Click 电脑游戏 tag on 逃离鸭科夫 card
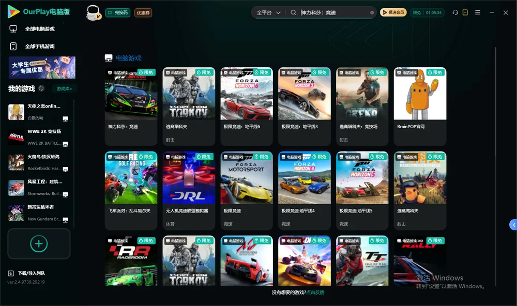517x306 pixels. tap(407, 157)
